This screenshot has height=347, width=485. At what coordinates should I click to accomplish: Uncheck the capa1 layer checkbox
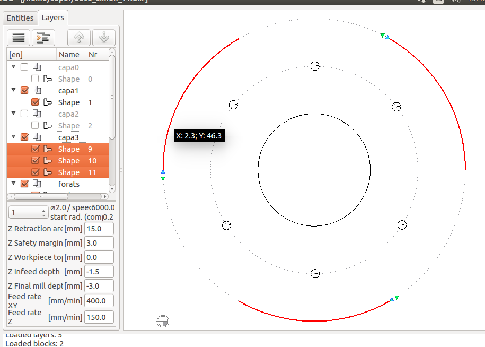click(24, 91)
